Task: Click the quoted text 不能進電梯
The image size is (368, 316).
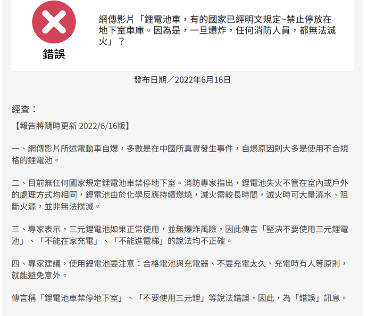Action: 139,241
